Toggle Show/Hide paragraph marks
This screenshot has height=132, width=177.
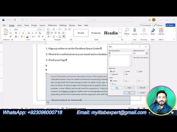tap(64, 37)
